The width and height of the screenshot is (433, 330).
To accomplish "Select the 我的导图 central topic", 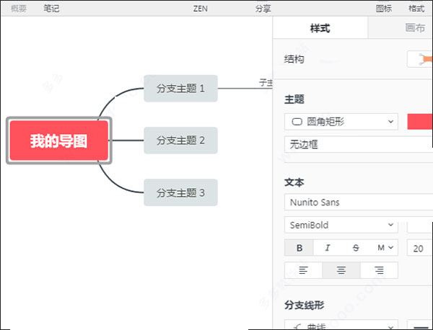I will [59, 141].
